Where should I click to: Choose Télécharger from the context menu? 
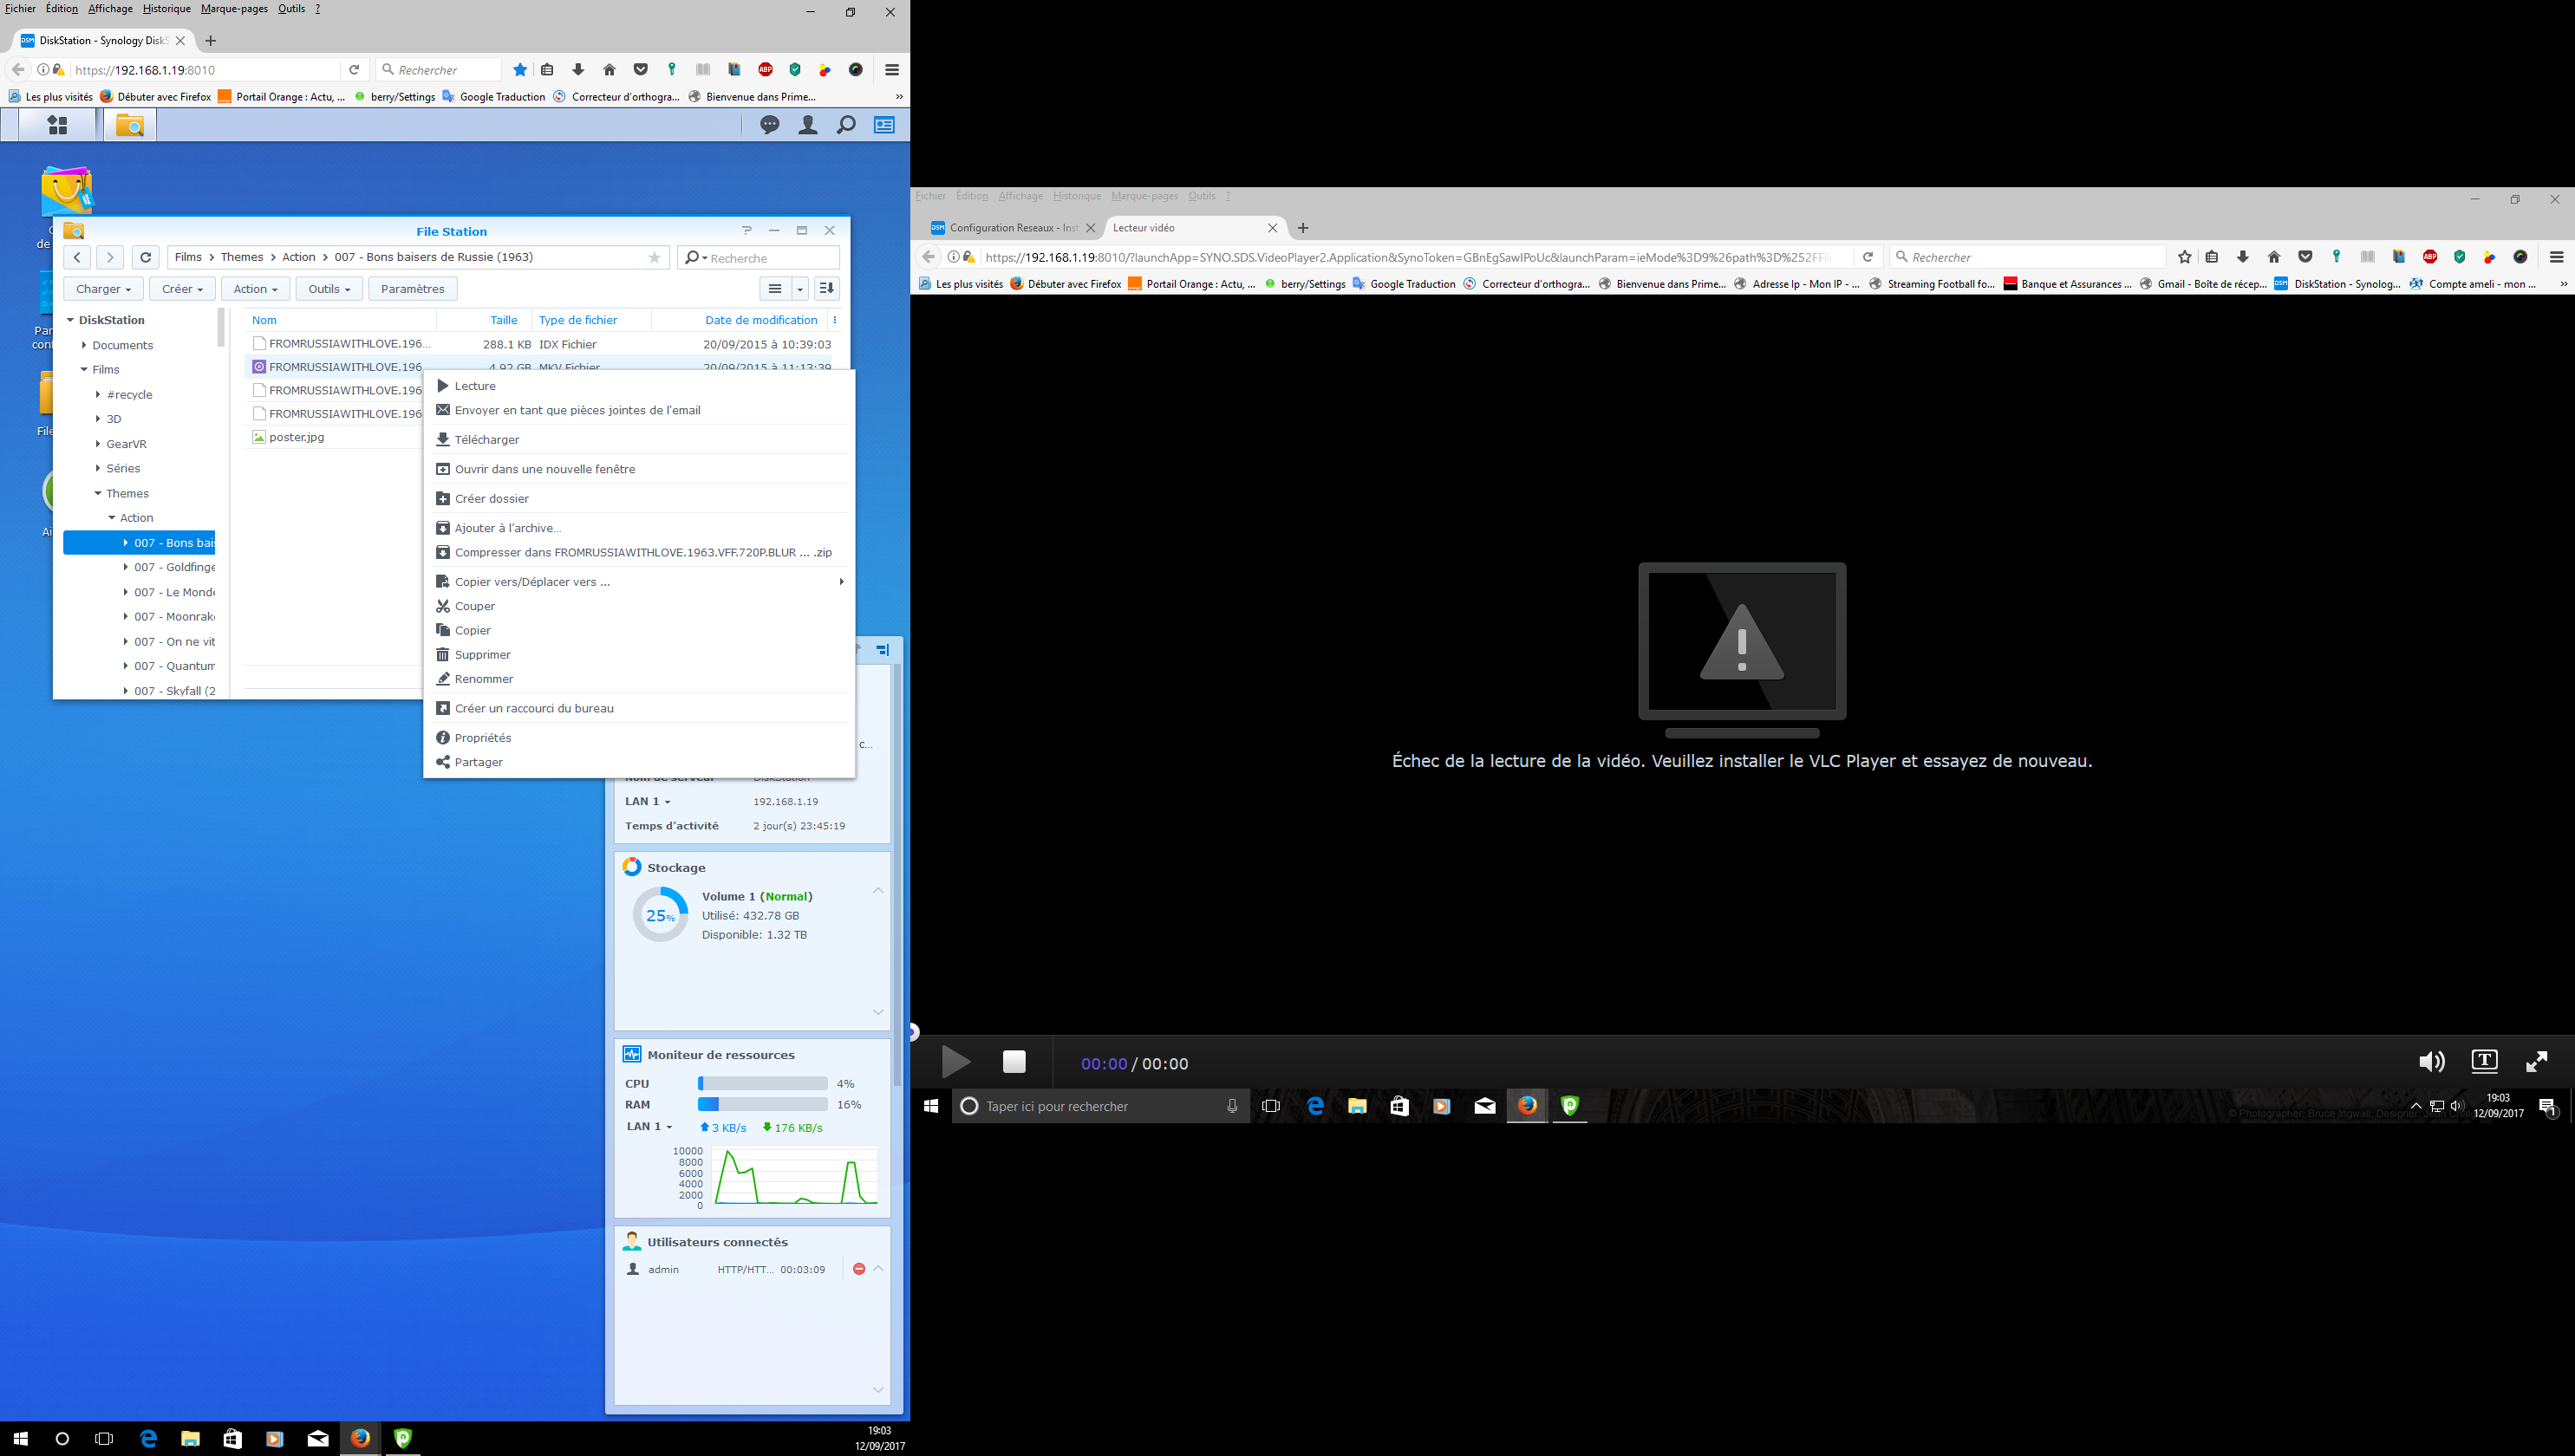point(486,440)
